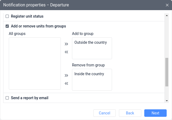Click inside the All groups list box

35,63
